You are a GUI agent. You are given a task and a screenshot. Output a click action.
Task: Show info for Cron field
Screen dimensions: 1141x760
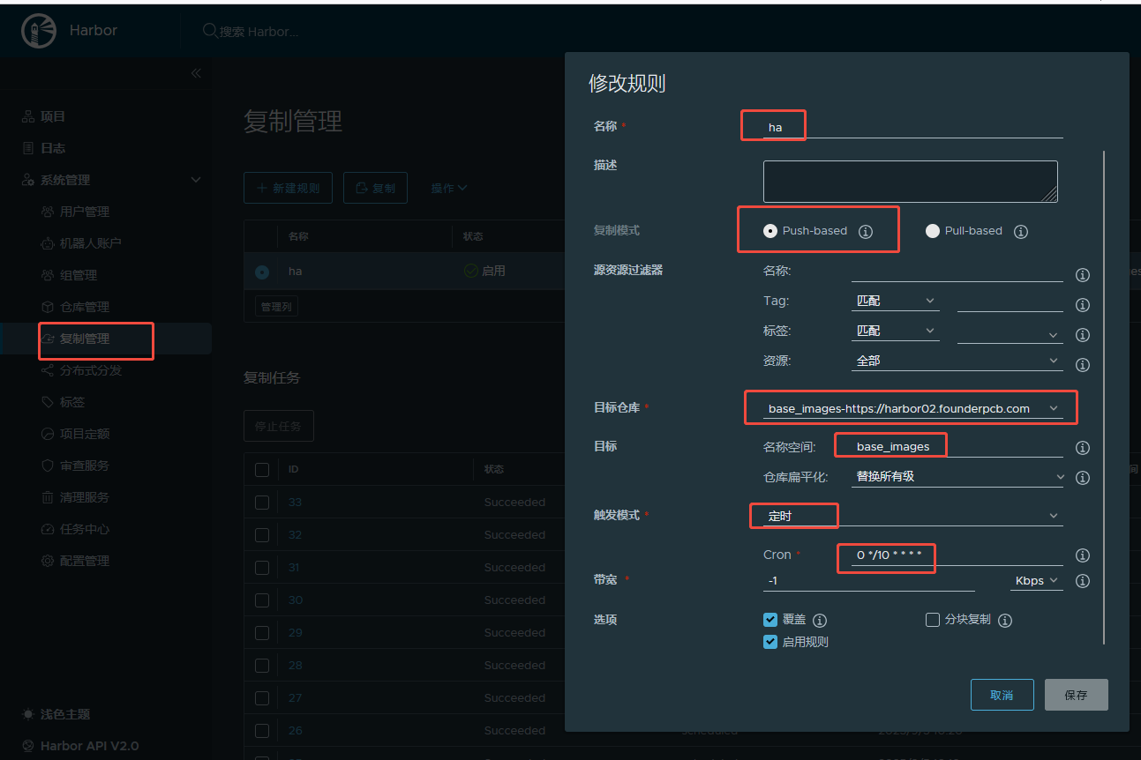(1083, 555)
